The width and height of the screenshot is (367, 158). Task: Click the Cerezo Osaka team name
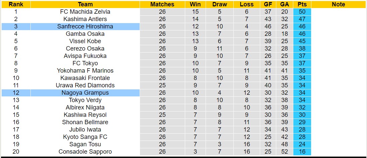(85, 49)
